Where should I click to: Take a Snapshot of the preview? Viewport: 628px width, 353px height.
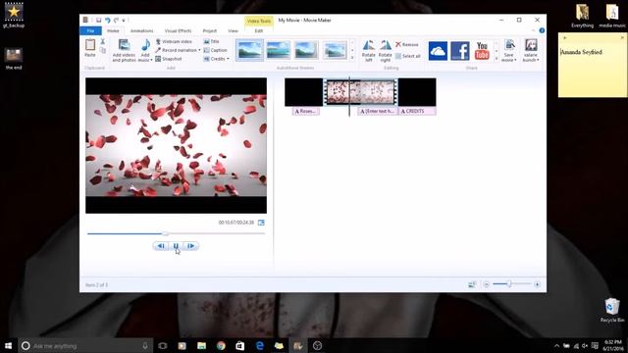click(x=169, y=59)
